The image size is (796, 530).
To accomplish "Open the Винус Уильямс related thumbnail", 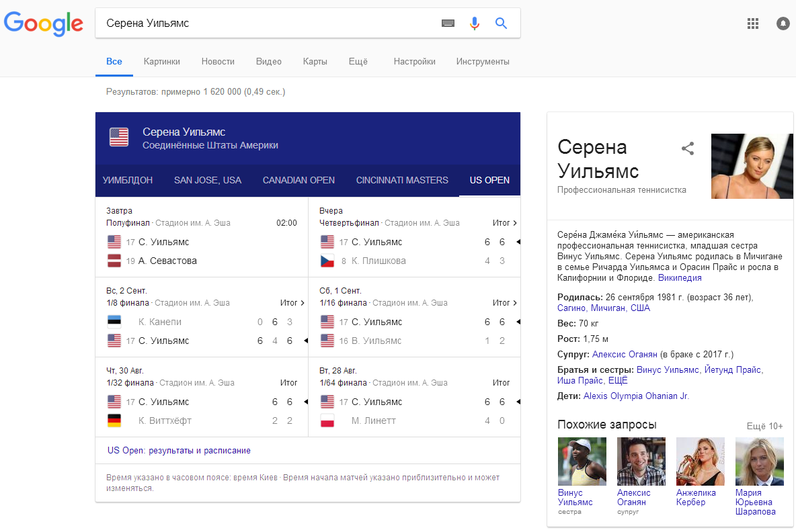I will [582, 461].
